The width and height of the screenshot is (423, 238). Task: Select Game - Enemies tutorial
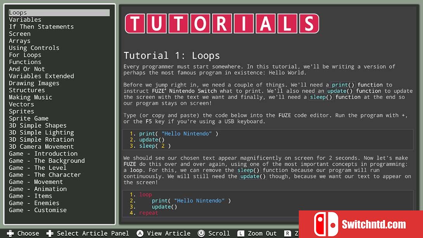[34, 203]
